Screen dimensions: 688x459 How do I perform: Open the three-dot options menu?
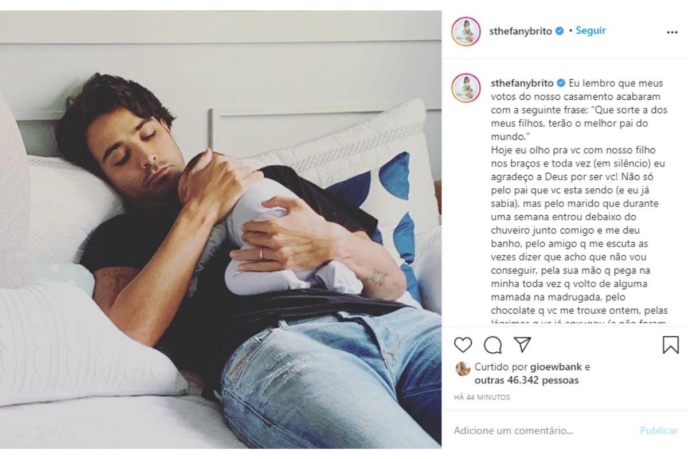[x=673, y=33]
